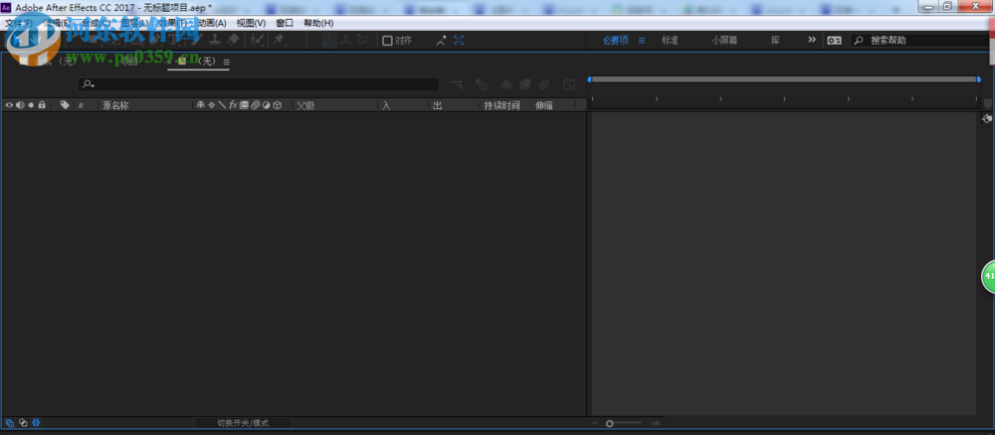The width and height of the screenshot is (995, 435).
Task: Choose World Axis mode icon
Action: click(x=345, y=40)
